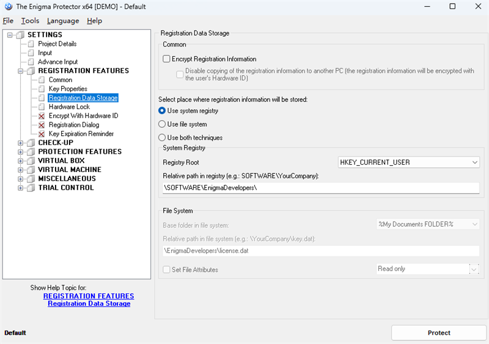Click the VIRTUAL BOX folder icon
The height and width of the screenshot is (344, 489).
[x=31, y=161]
